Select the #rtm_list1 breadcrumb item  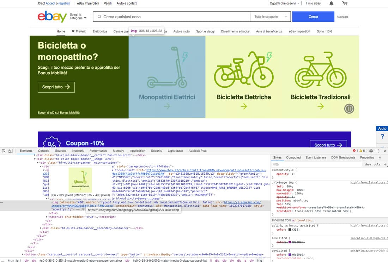tap(14, 260)
